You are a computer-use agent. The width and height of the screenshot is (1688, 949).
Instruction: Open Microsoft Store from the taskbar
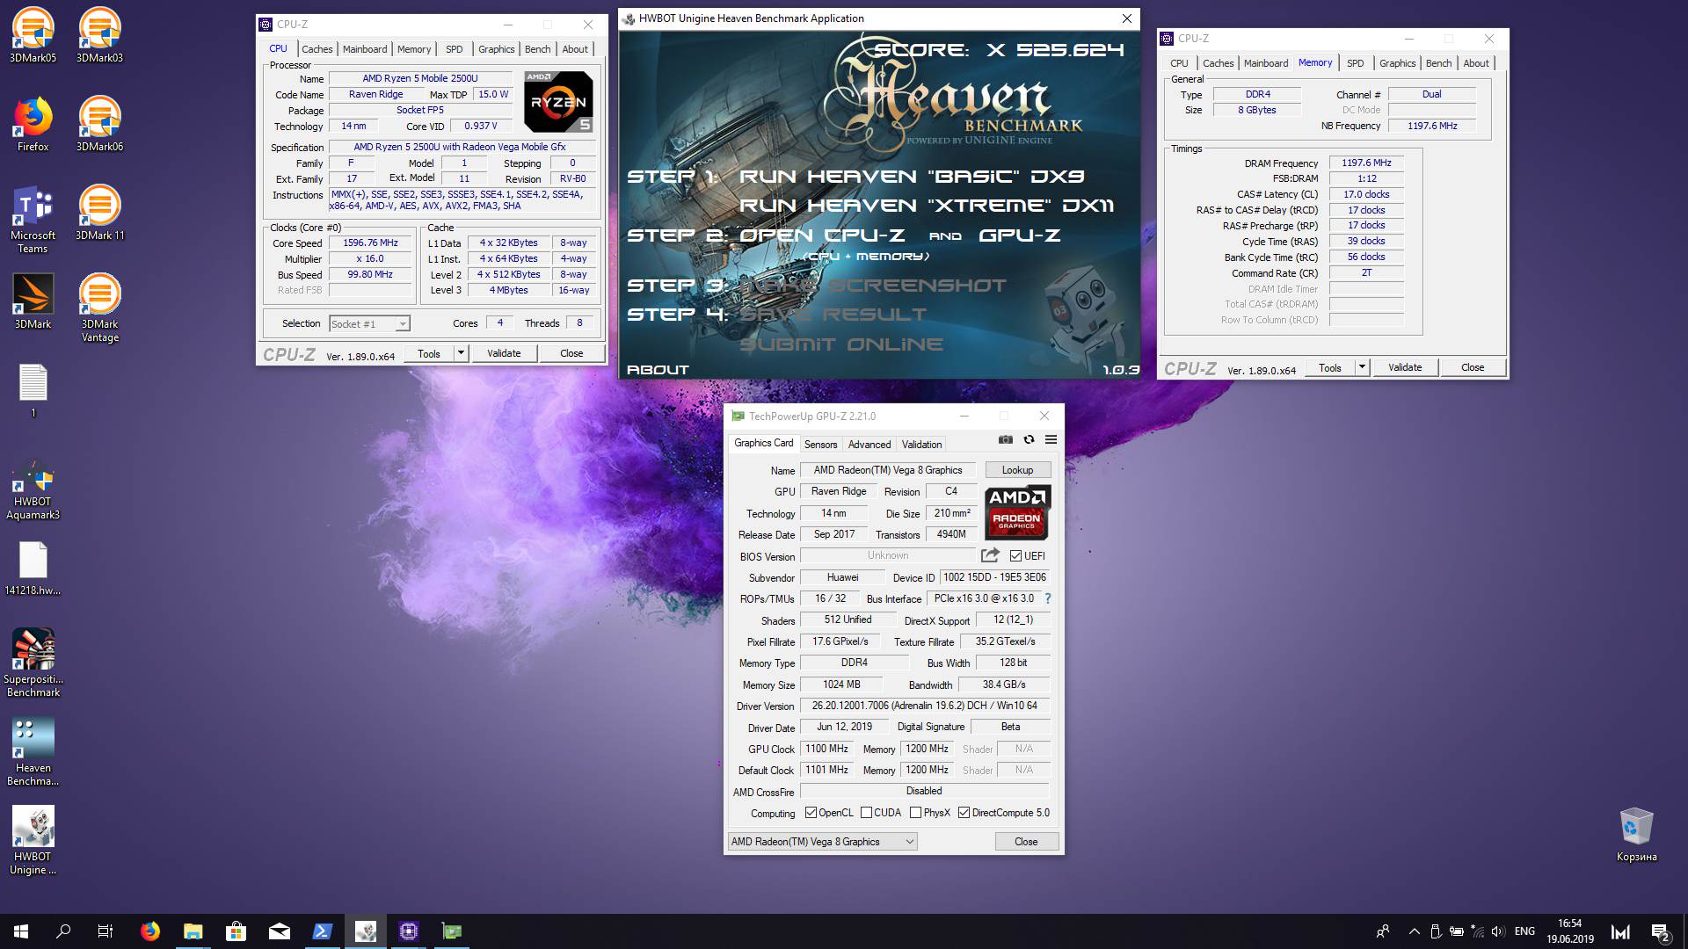tap(236, 931)
